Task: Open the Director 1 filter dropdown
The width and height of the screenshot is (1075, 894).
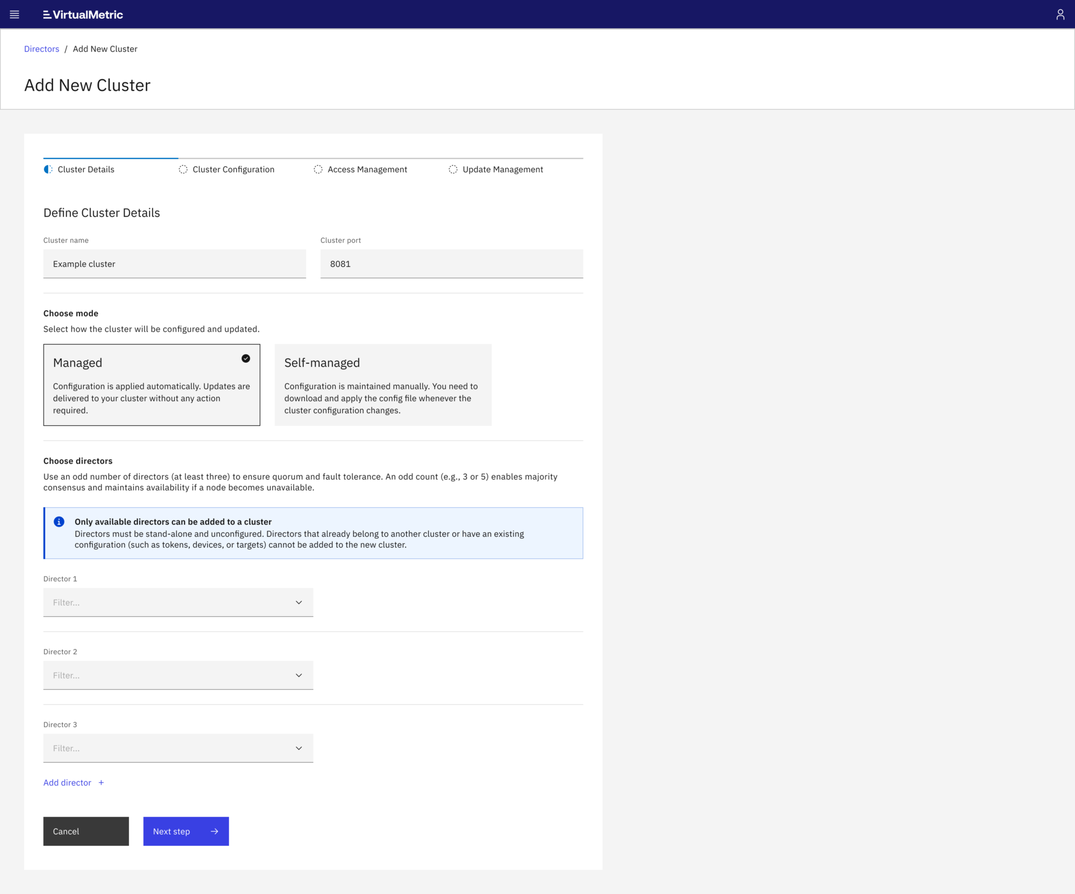Action: click(178, 602)
